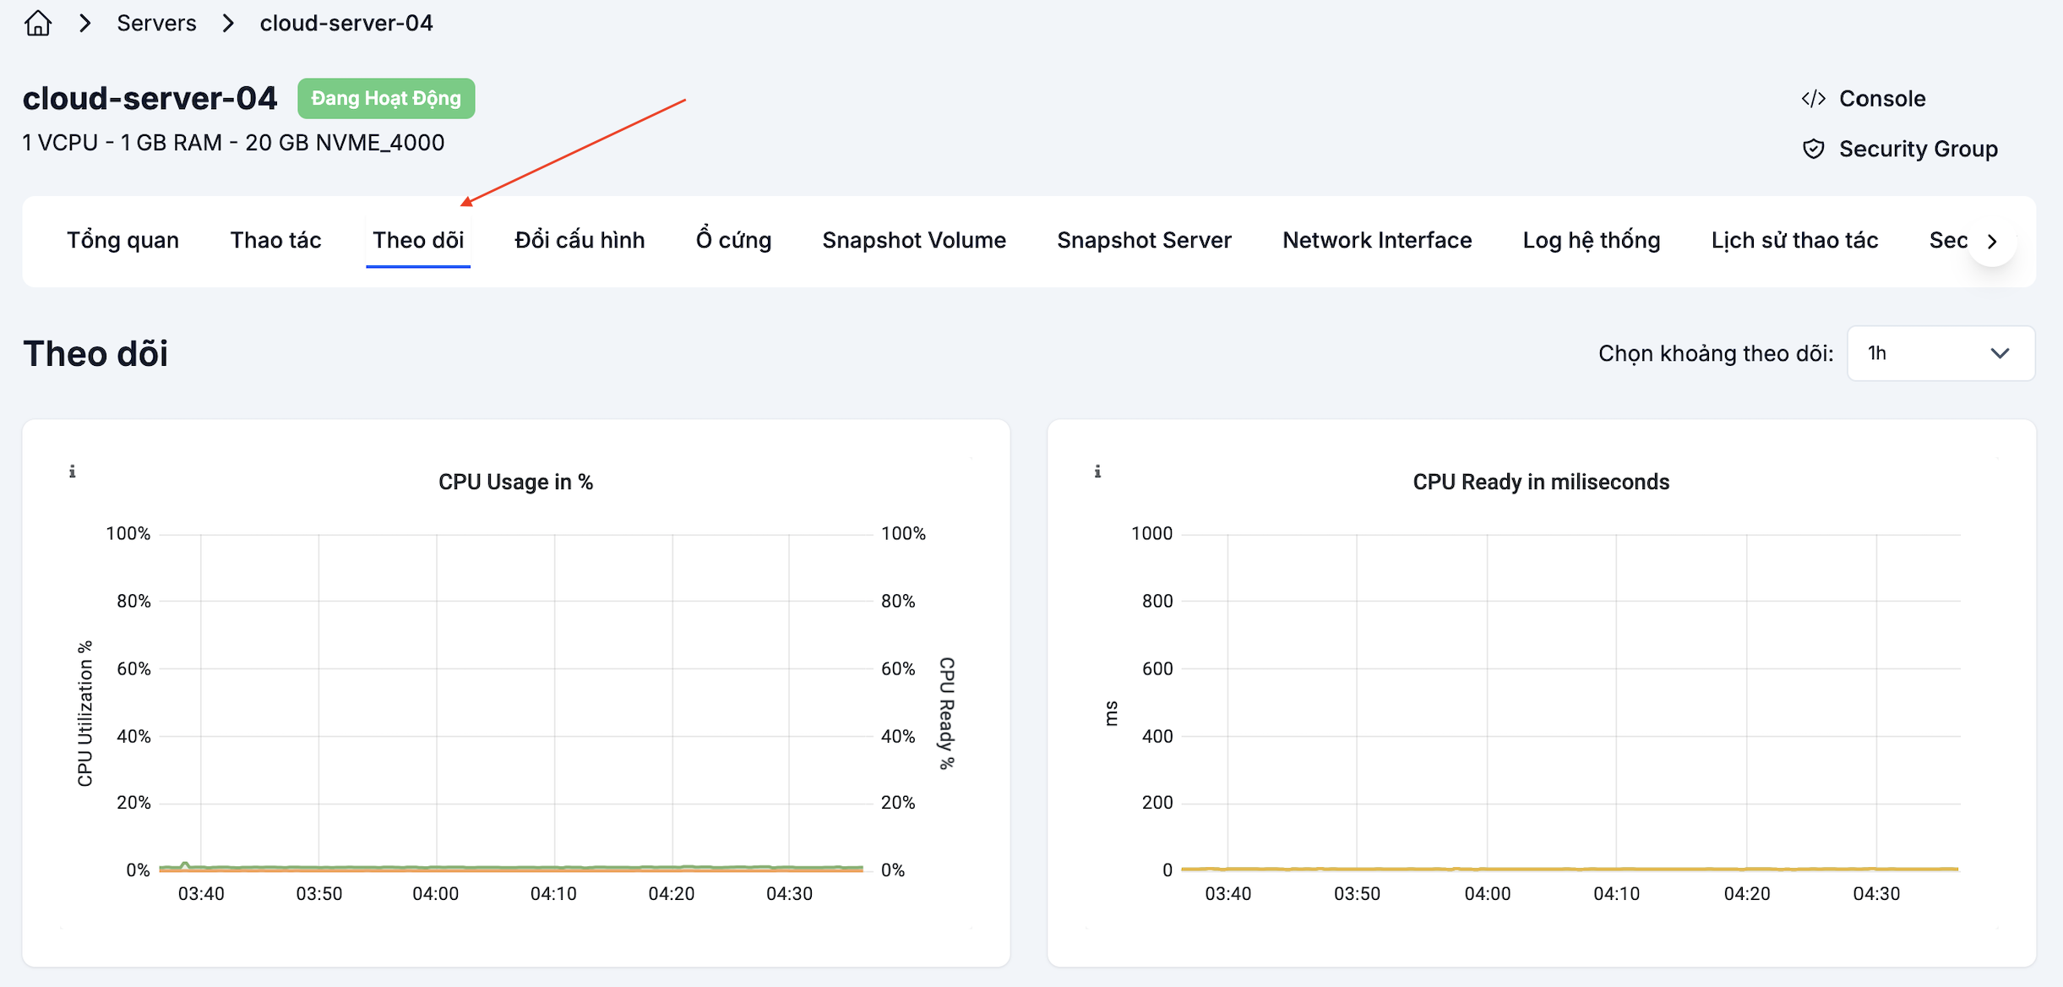Open the Console code icon
Image resolution: width=2063 pixels, height=987 pixels.
point(1813,99)
